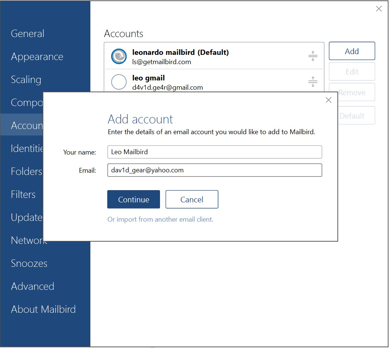The image size is (390, 348).
Task: Click the Edit button in Accounts
Action: [352, 72]
